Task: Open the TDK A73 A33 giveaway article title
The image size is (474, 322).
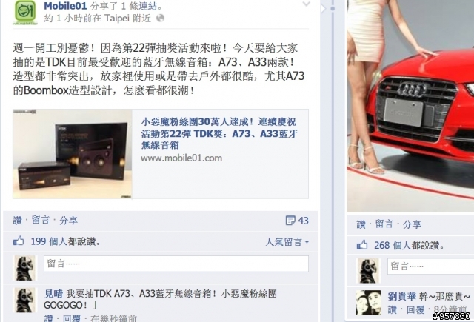Action: [x=219, y=133]
